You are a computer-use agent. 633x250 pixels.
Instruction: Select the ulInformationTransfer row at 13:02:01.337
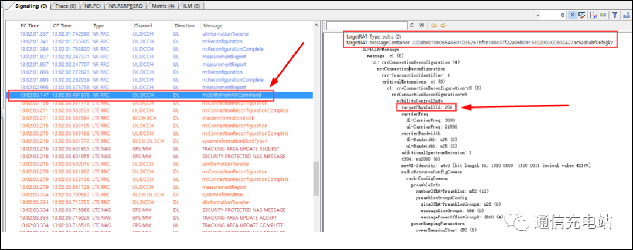161,34
